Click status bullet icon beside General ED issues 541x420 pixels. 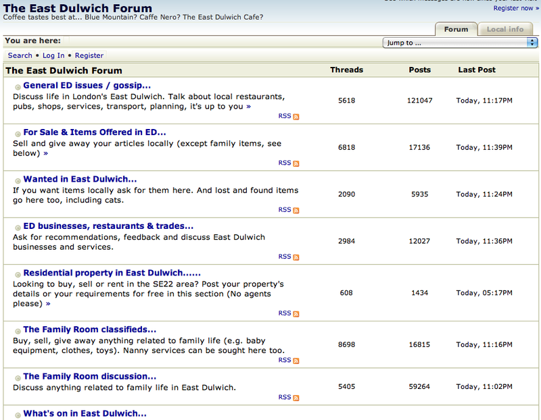(x=18, y=87)
